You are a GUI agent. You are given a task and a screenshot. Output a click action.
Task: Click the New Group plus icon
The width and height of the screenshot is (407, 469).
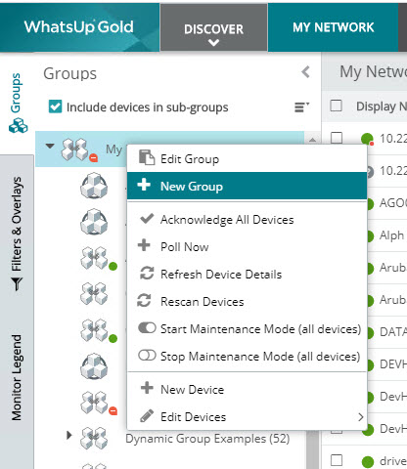click(144, 185)
